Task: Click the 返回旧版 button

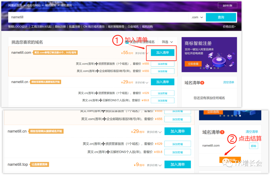Action: tap(227, 5)
